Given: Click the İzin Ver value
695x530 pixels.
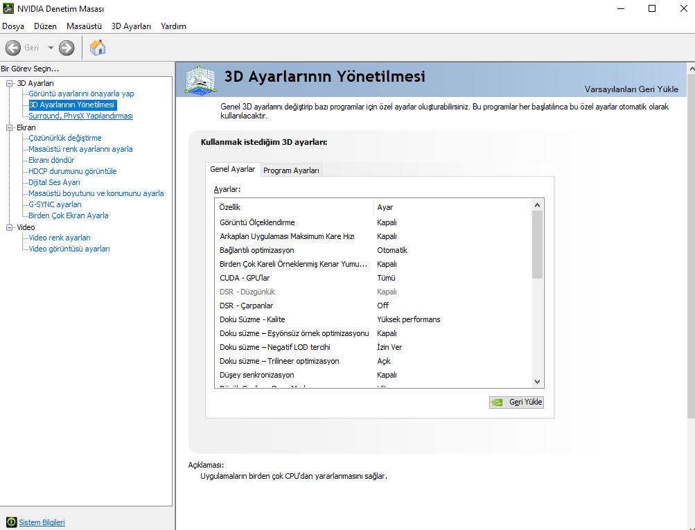Looking at the screenshot, I should coord(389,347).
